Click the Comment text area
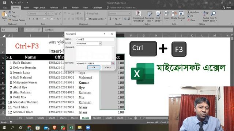This screenshot has width=234, height=131. [95, 53]
